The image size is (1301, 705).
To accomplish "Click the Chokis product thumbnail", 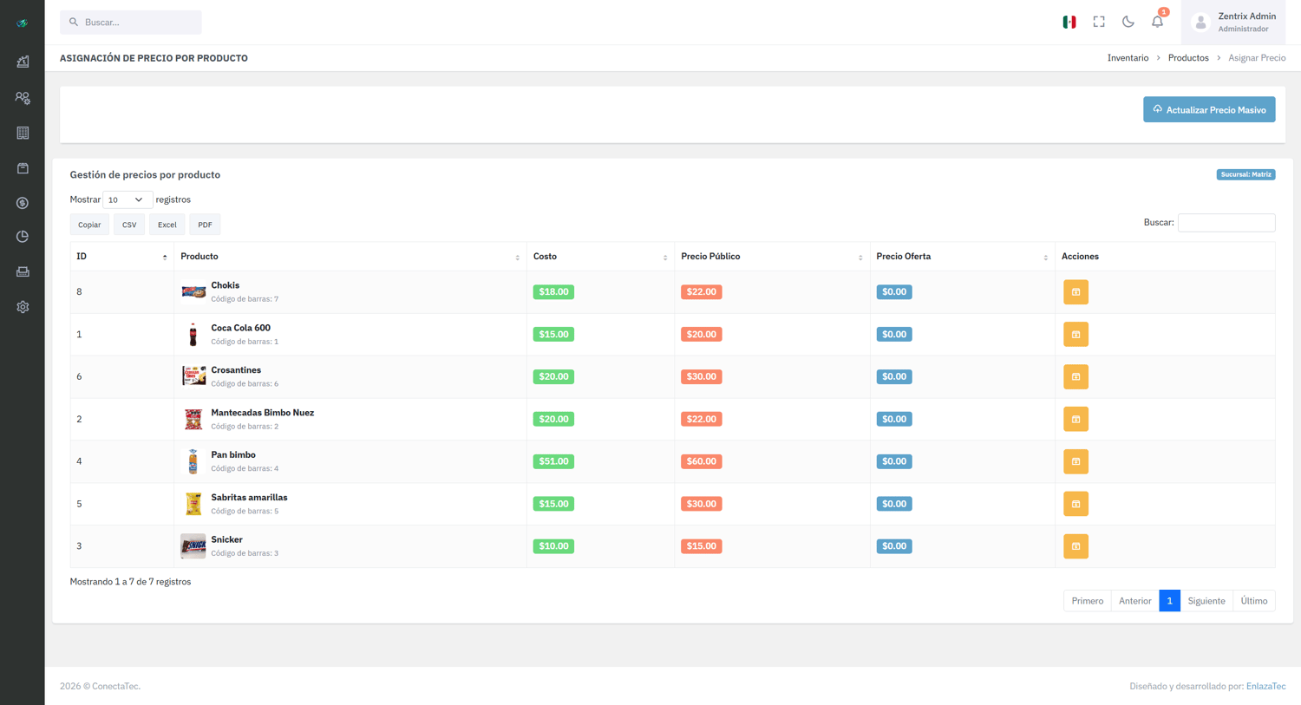I will pyautogui.click(x=193, y=292).
